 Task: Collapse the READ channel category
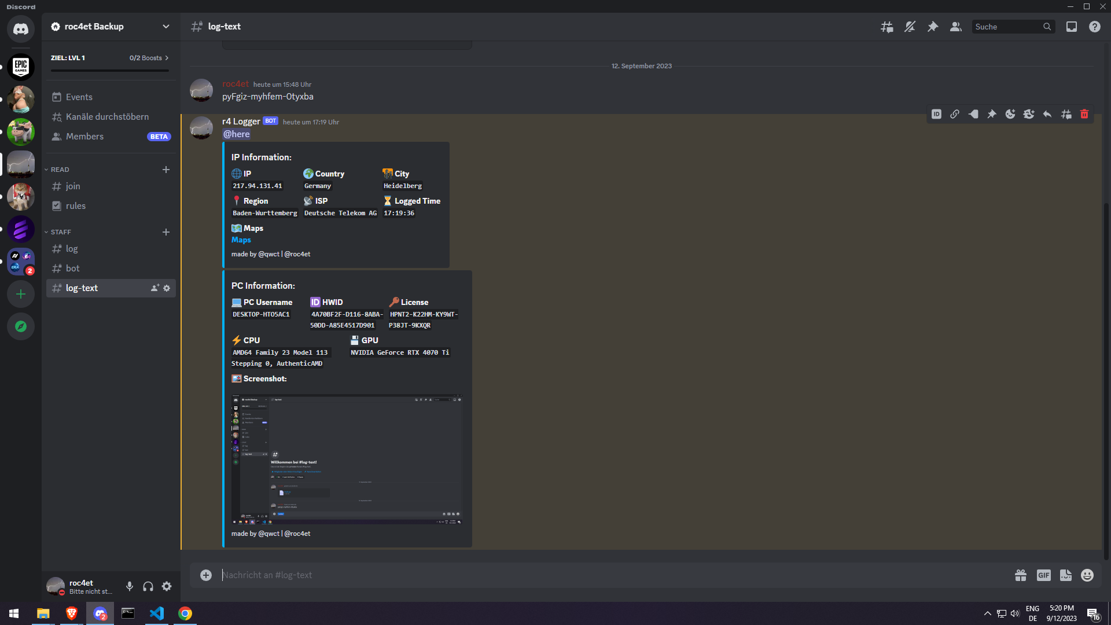(x=60, y=170)
